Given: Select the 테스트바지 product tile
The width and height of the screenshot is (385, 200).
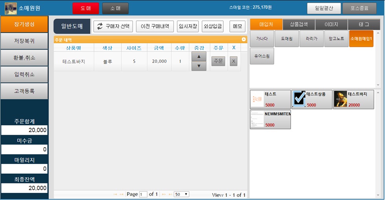Looking at the screenshot, I should pyautogui.click(x=353, y=99).
